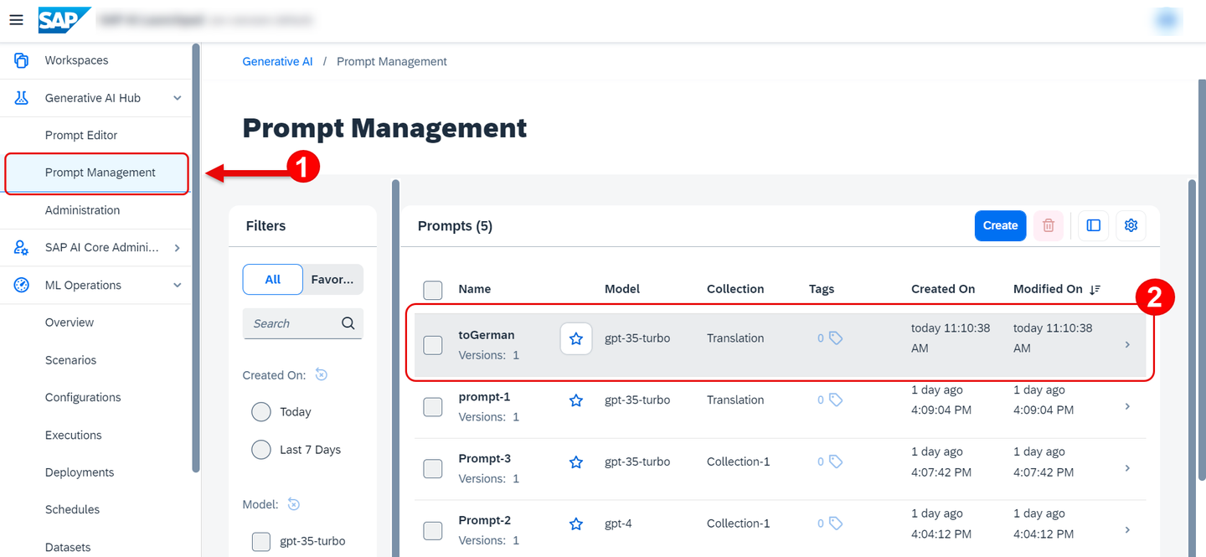Viewport: 1206px width, 557px height.
Task: Reset the Model filter
Action: tap(293, 504)
